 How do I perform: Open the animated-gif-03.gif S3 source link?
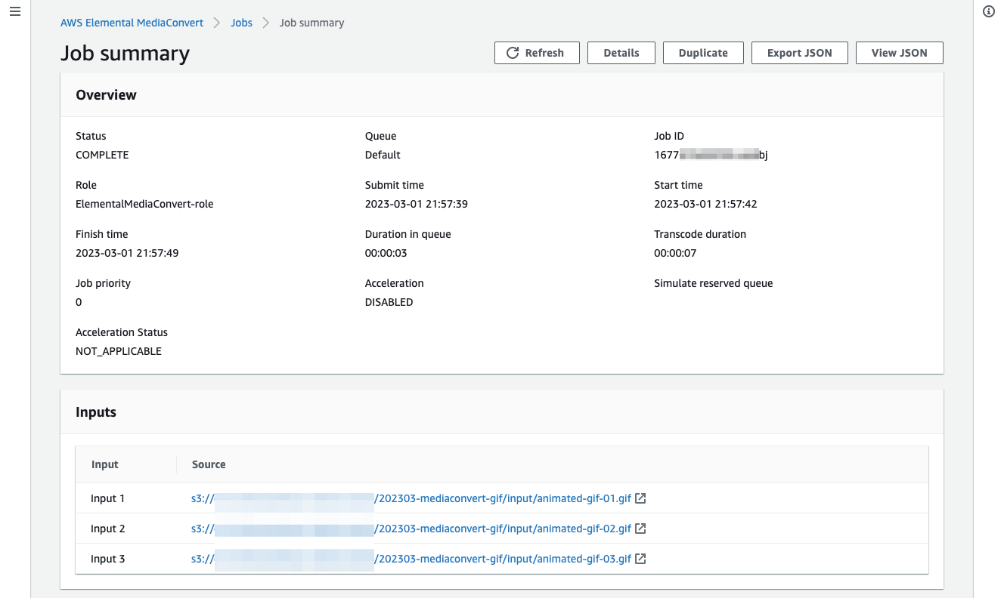tap(411, 559)
